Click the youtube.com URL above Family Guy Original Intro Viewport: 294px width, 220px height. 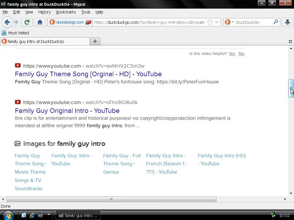(80, 103)
